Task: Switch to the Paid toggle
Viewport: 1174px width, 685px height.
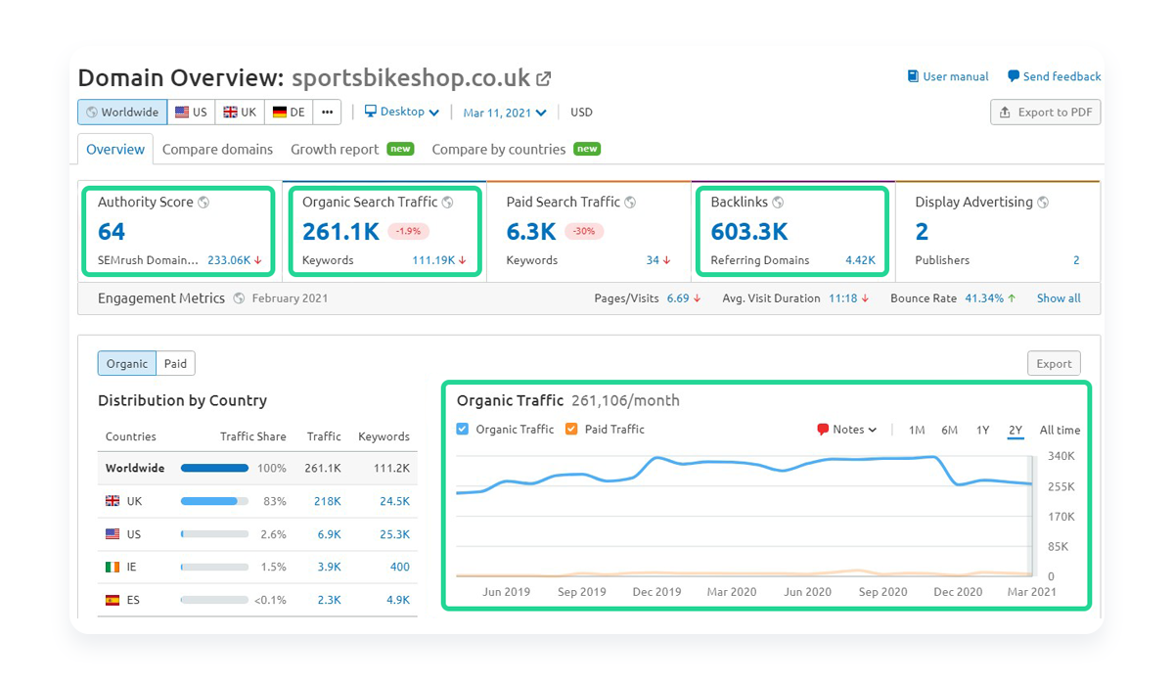Action: [176, 363]
